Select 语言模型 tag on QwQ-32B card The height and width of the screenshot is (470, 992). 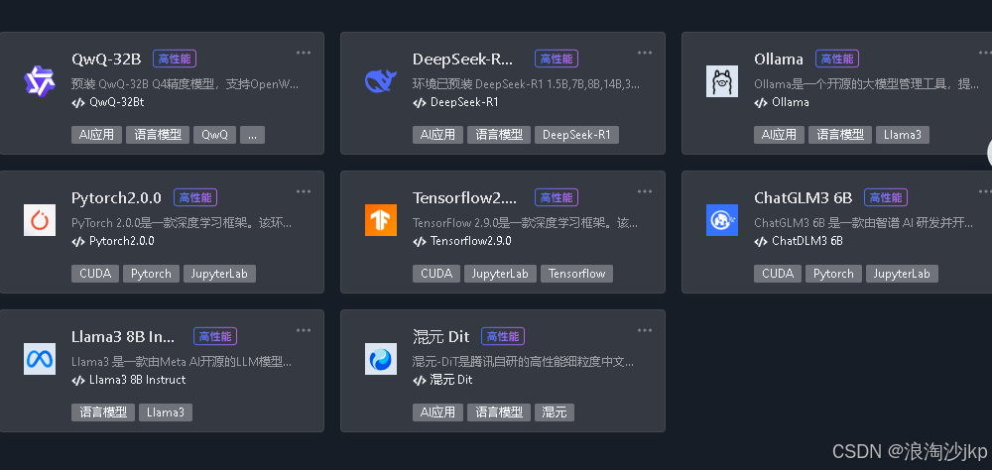158,135
